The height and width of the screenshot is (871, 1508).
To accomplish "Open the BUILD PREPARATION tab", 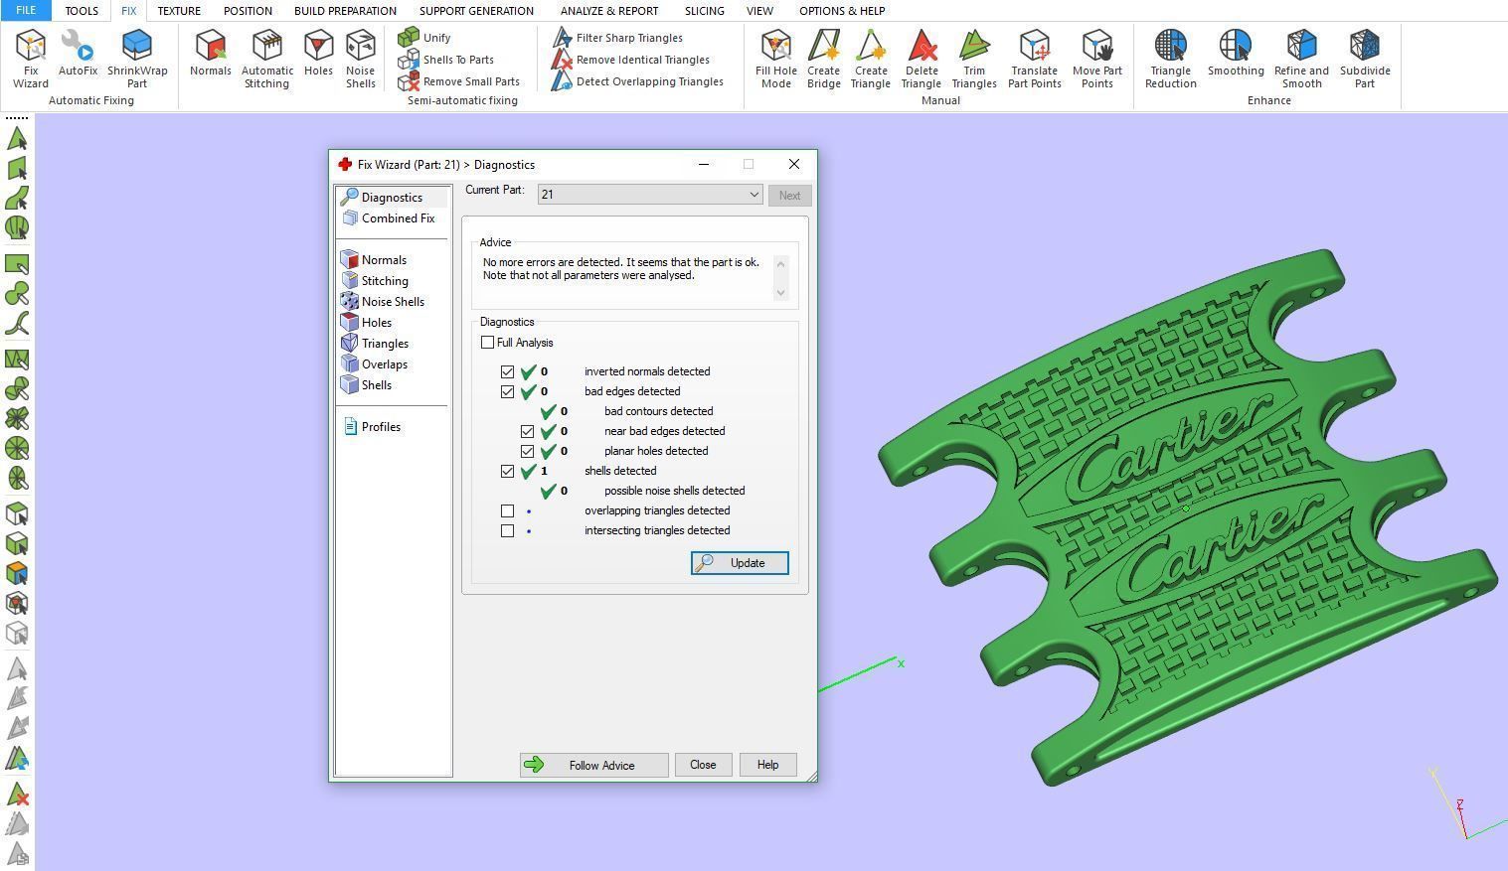I will 345,11.
